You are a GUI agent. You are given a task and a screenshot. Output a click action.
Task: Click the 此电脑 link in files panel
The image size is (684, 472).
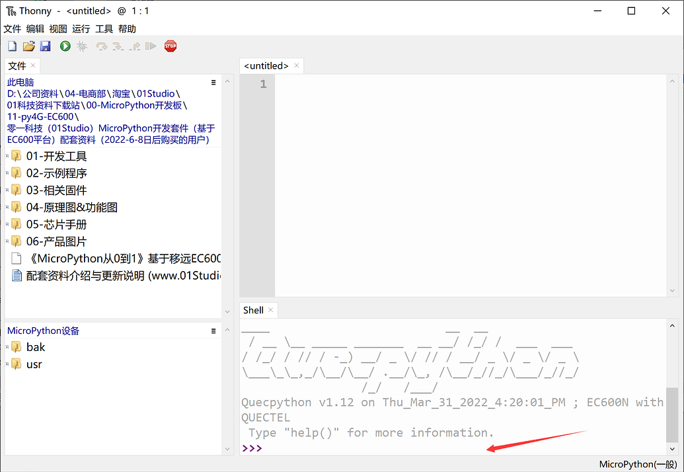pos(20,82)
